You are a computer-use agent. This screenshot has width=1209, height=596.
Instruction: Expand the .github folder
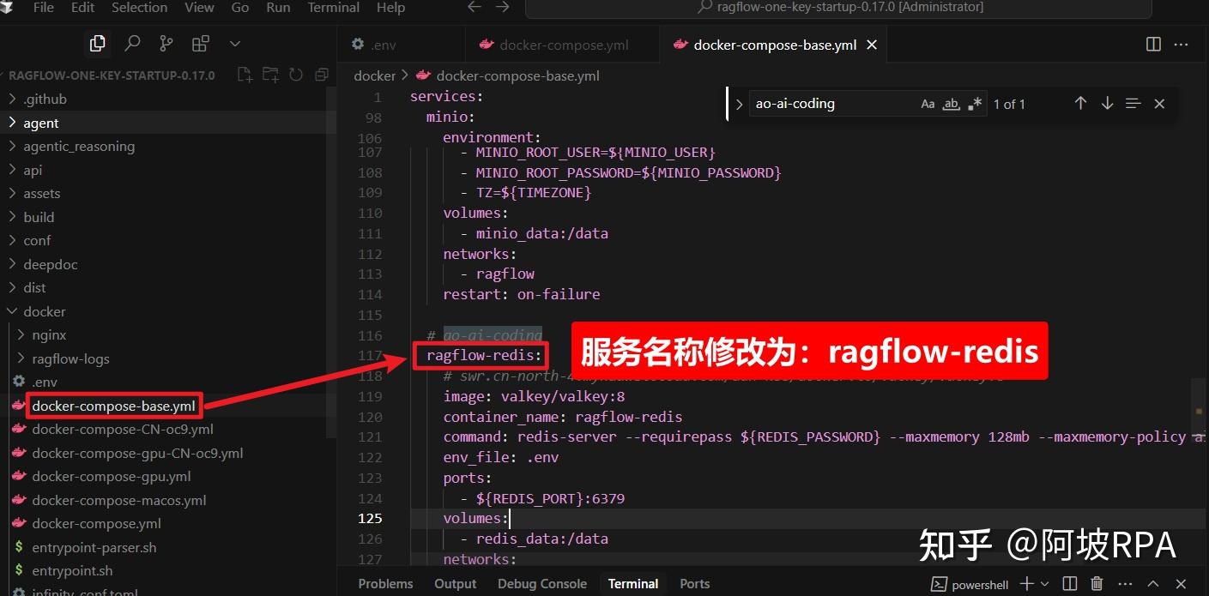pyautogui.click(x=44, y=98)
